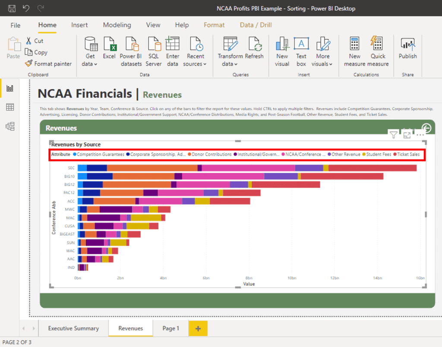Screen dimensions: 442x347
Task: Click the yellow plus button to add a page
Action: pos(198,328)
